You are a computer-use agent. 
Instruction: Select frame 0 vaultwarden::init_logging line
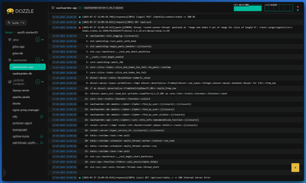tap(112, 36)
